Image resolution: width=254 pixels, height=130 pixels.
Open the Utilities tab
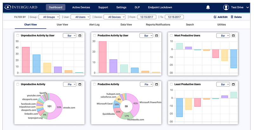point(222,25)
